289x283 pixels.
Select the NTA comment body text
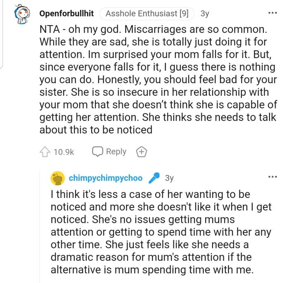point(157,78)
